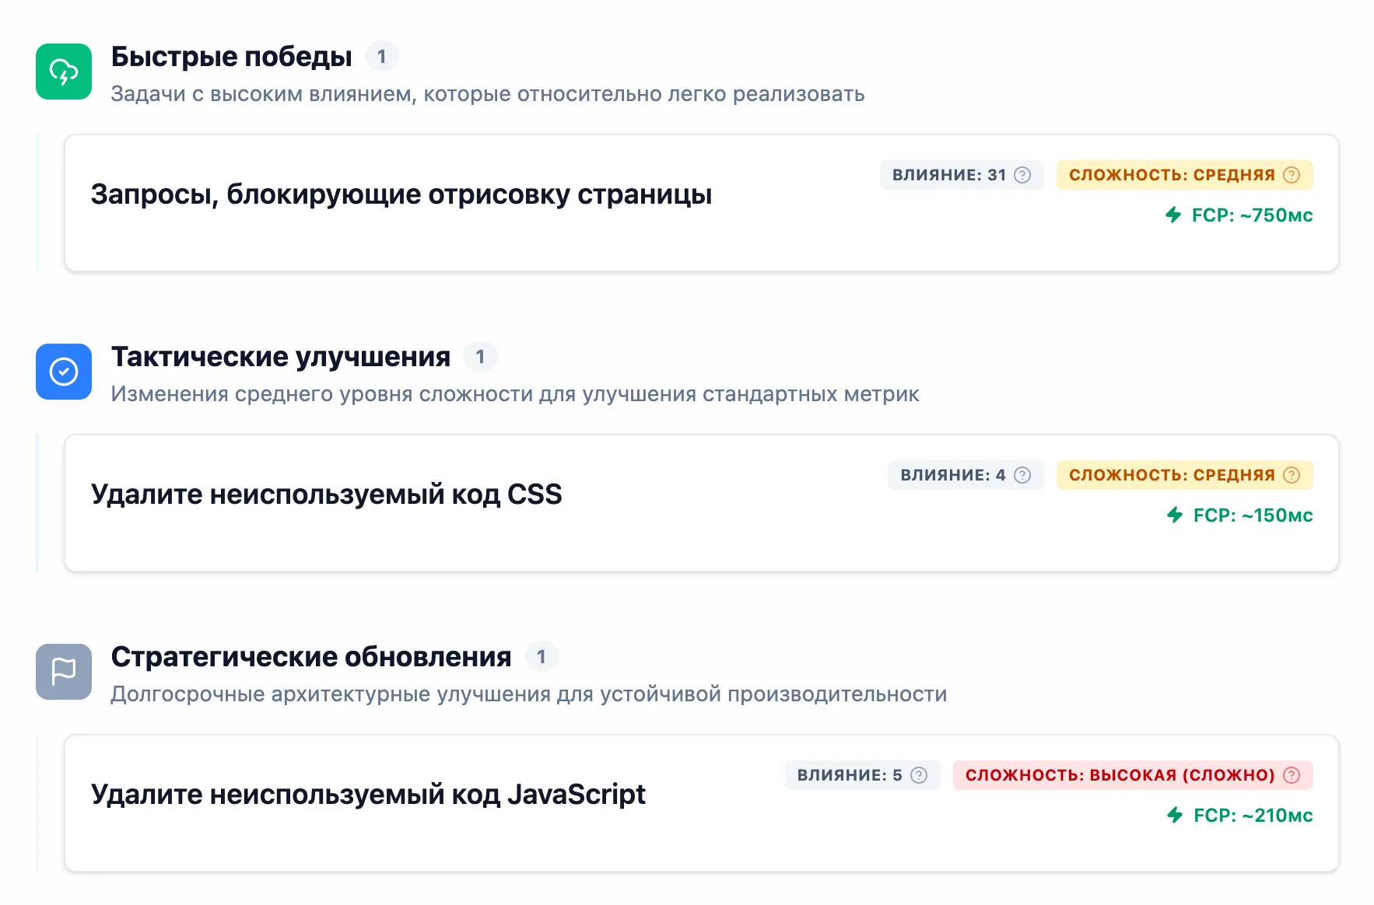Viewport: 1374px width, 905px height.
Task: Open help icon on СЛОЖНОСТЬ: СРЕДНЯЯ yellow badge
Action: [x=1292, y=175]
